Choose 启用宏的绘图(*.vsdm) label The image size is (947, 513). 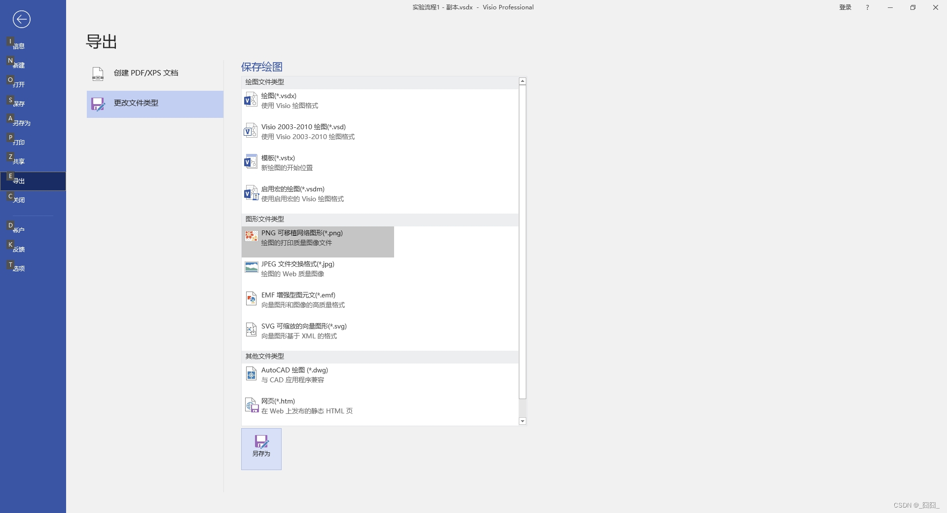[x=293, y=189]
